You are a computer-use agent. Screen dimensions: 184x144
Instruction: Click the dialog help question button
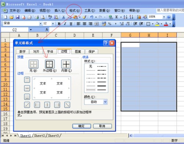click(x=106, y=43)
